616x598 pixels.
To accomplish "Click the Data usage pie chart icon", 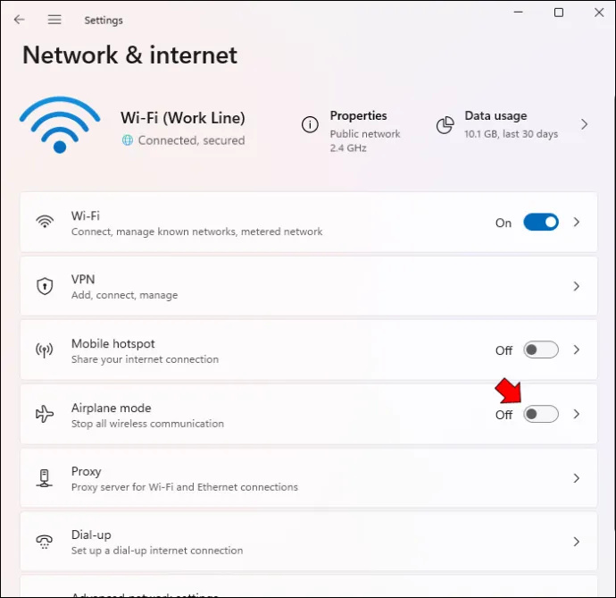I will point(445,125).
